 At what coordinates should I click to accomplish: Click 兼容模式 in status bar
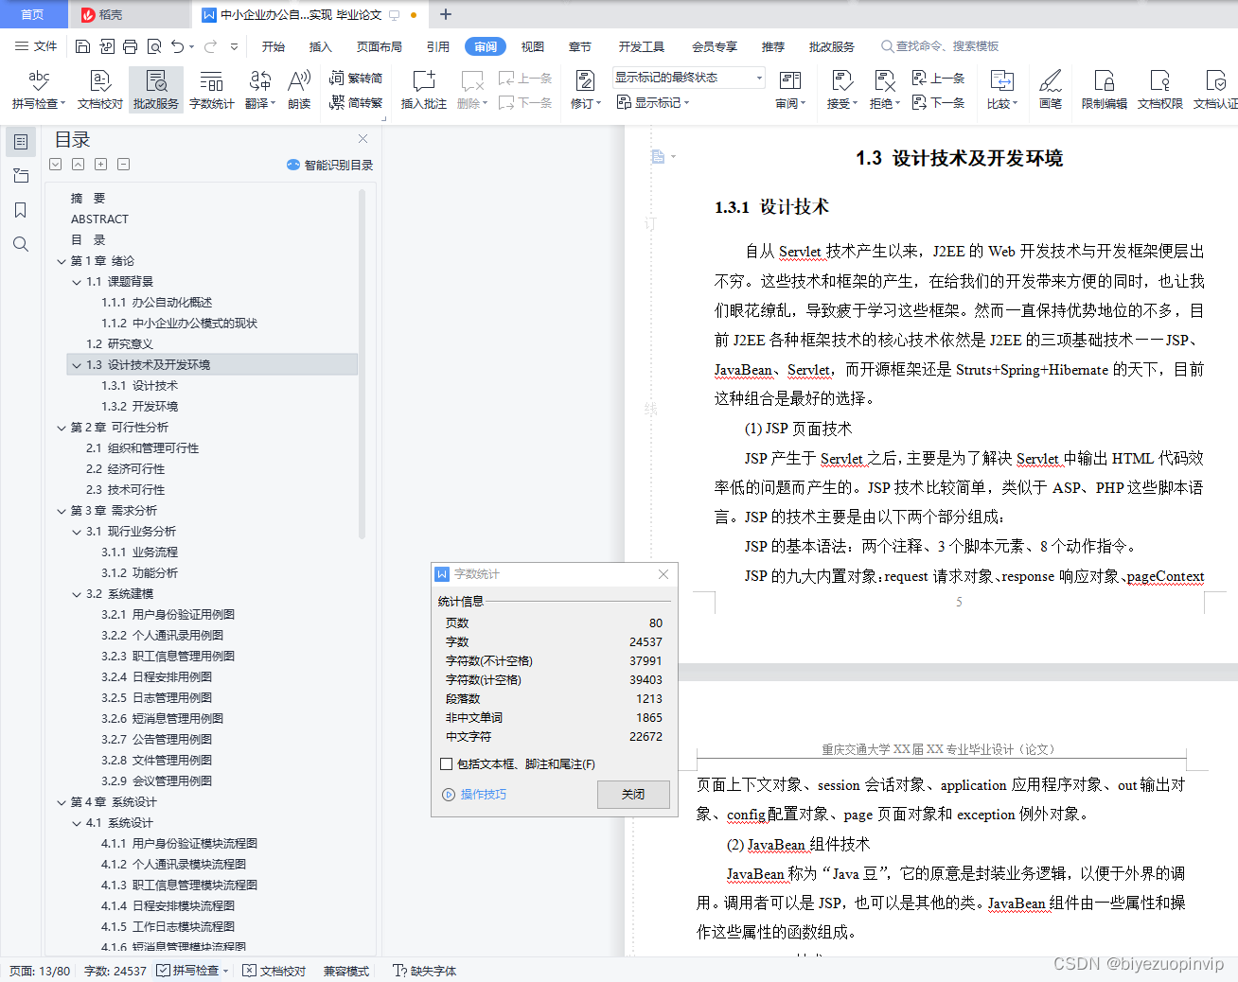click(346, 971)
